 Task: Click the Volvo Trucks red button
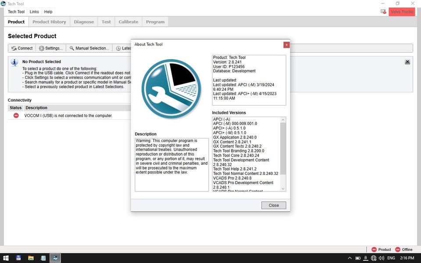coord(402,12)
